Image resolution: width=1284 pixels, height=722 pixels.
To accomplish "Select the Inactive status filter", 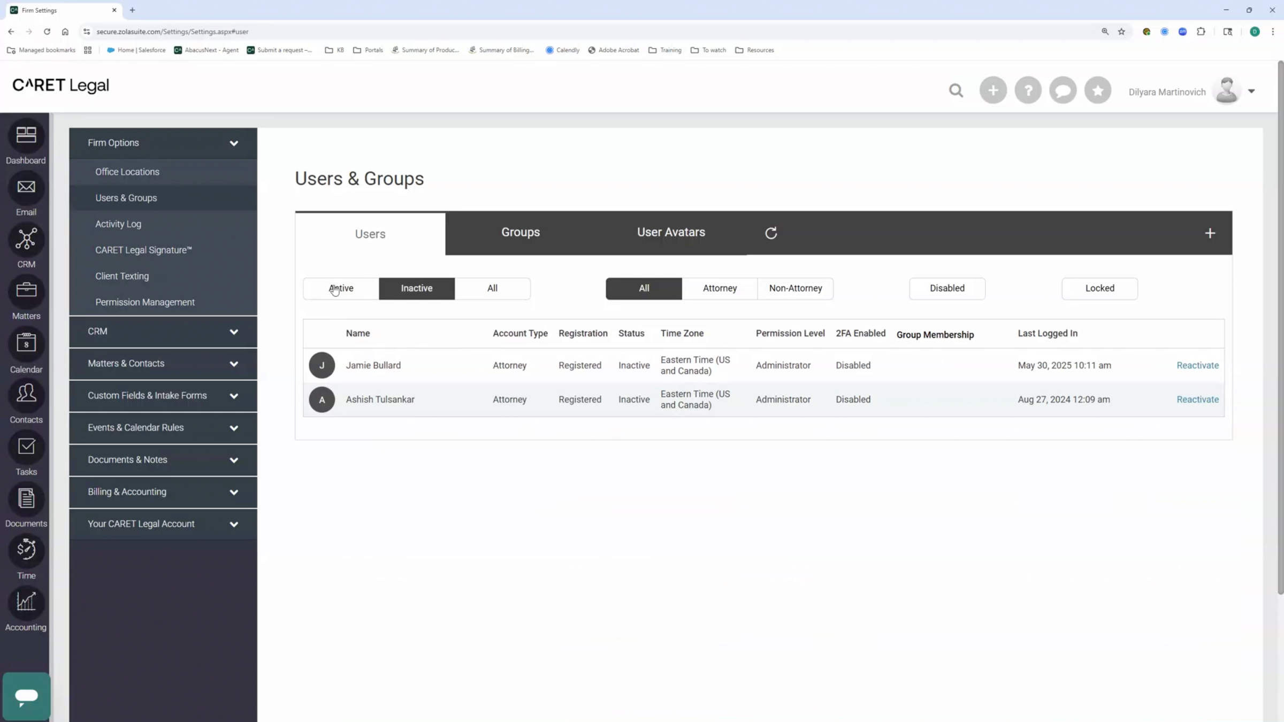I will [x=417, y=288].
